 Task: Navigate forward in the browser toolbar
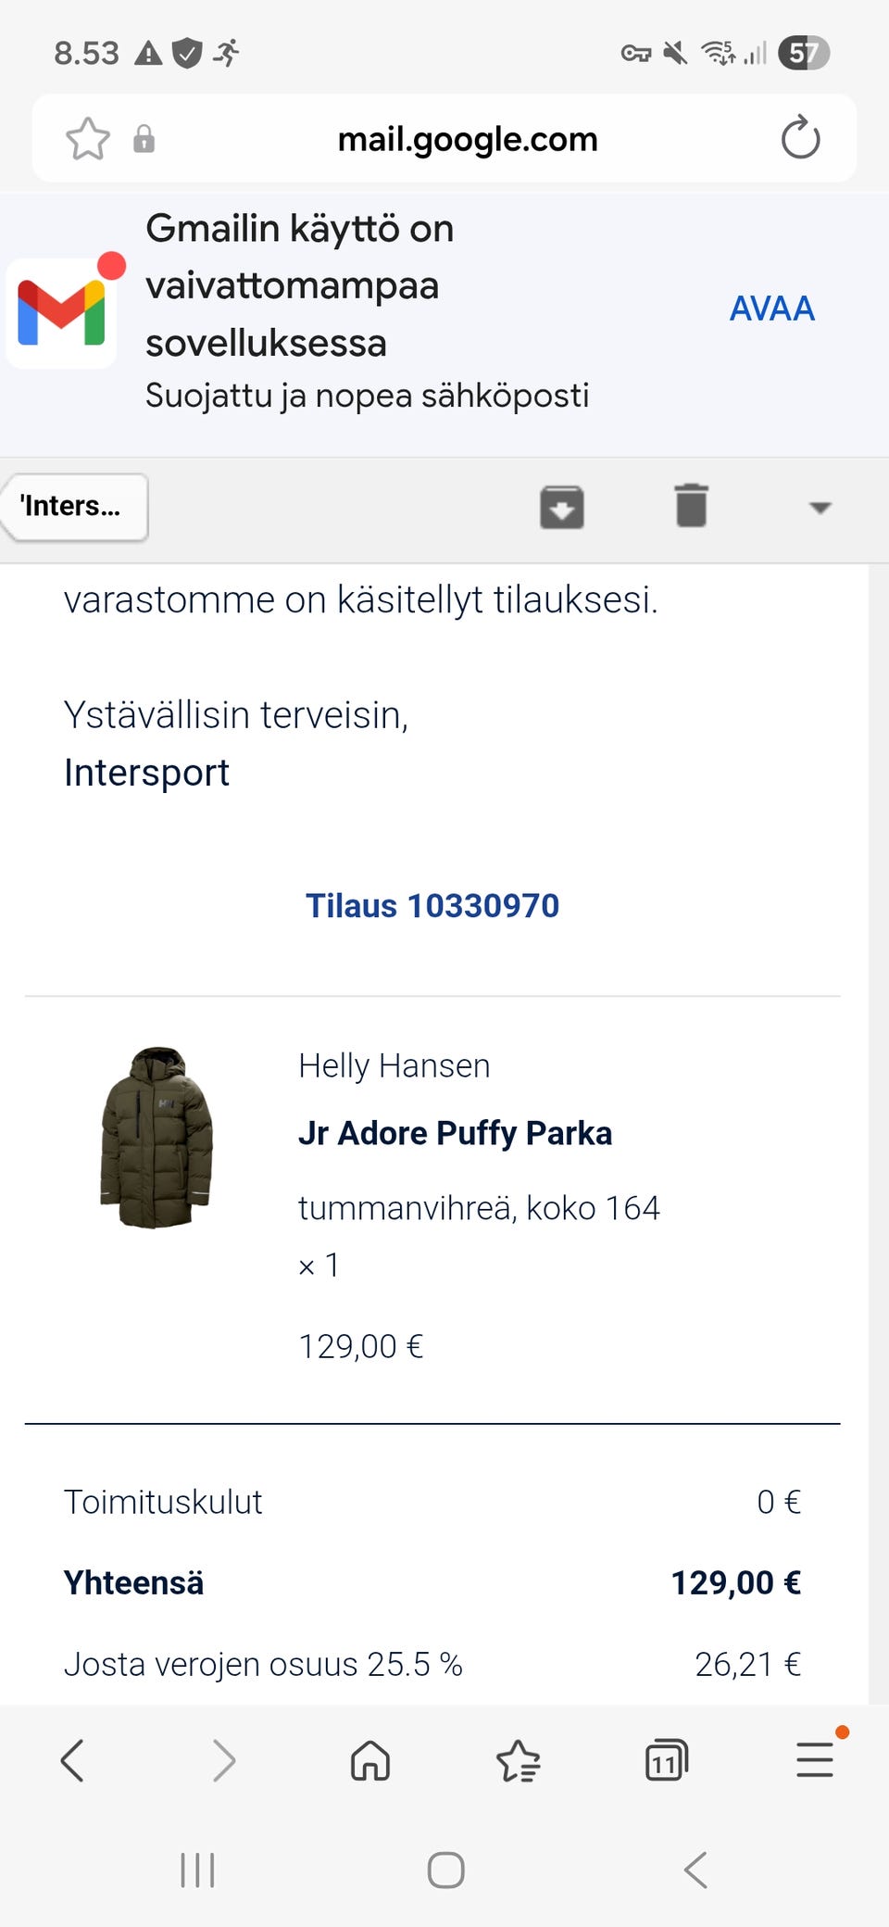pos(223,1760)
